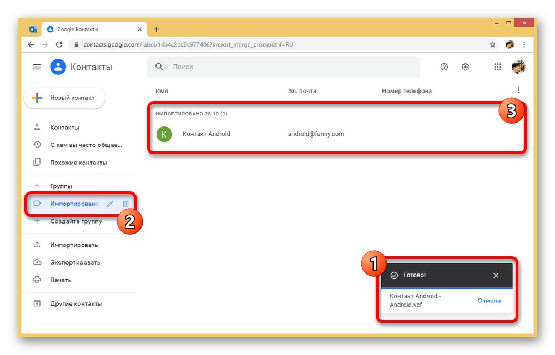555x355 pixels.
Task: Click the search magnifier icon
Action: click(159, 67)
